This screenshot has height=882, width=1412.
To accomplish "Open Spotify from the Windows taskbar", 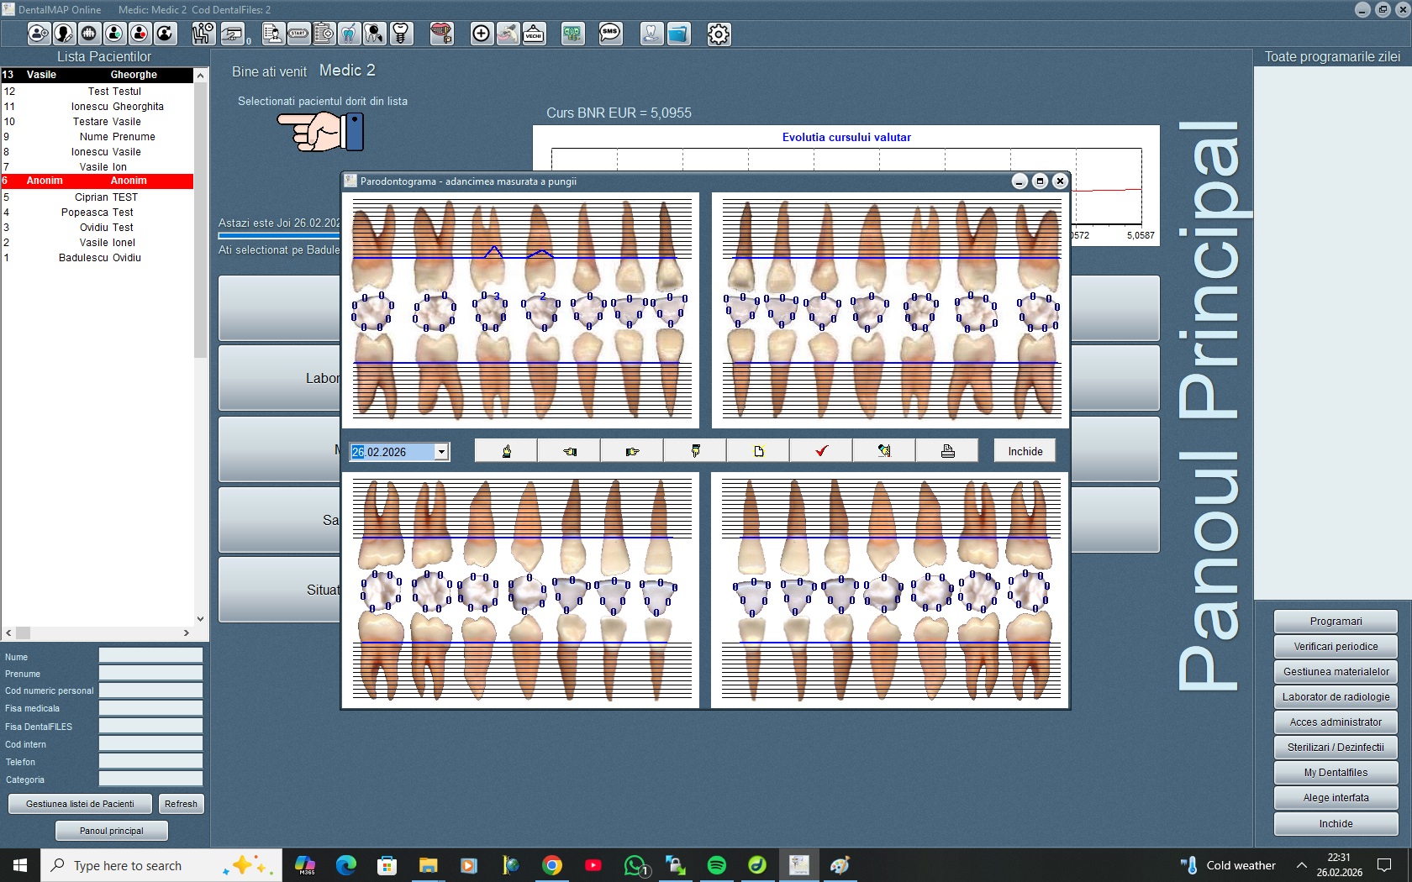I will pyautogui.click(x=717, y=865).
